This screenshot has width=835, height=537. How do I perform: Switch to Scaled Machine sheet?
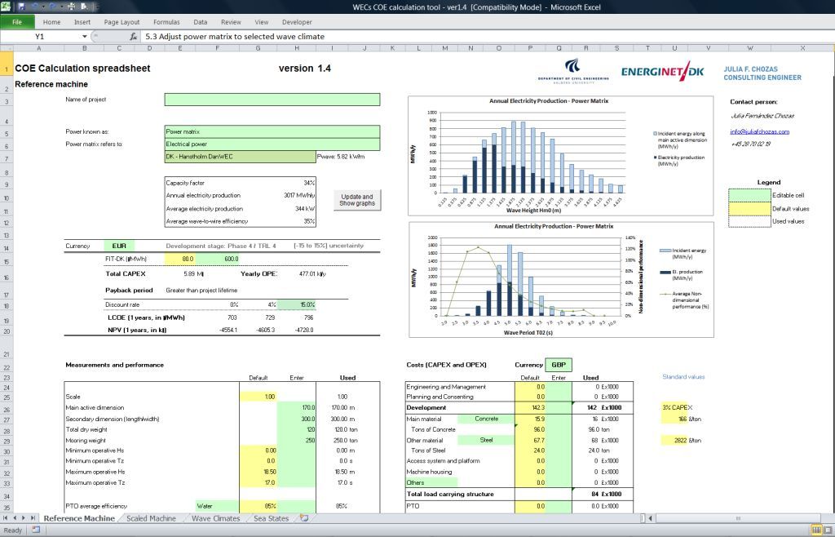pyautogui.click(x=151, y=517)
